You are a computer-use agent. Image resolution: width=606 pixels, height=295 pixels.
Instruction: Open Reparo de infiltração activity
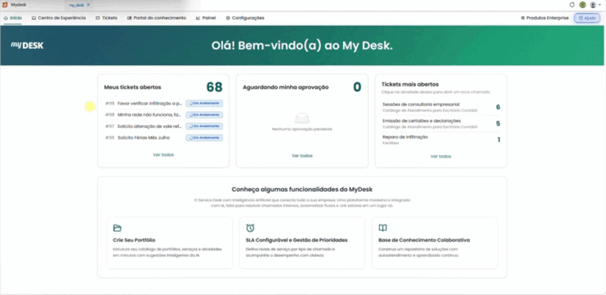405,137
